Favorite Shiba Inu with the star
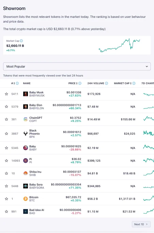Screen dimensions: 154x233 pyautogui.click(x=6, y=173)
